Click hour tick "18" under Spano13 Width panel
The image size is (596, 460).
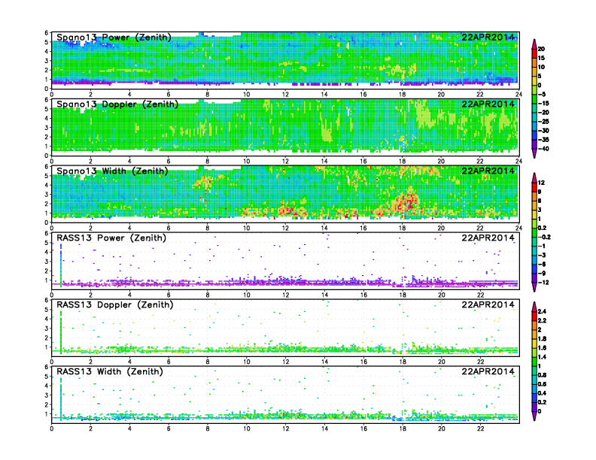coord(402,228)
